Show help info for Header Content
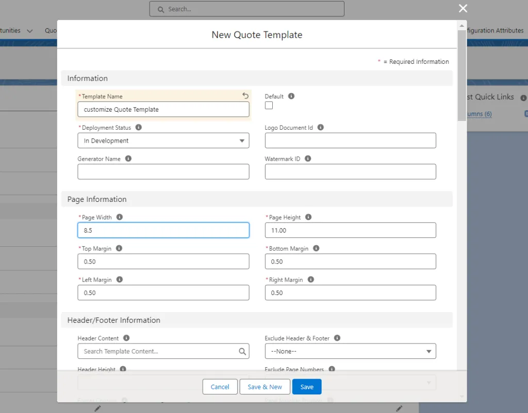The image size is (528, 413). (x=126, y=338)
